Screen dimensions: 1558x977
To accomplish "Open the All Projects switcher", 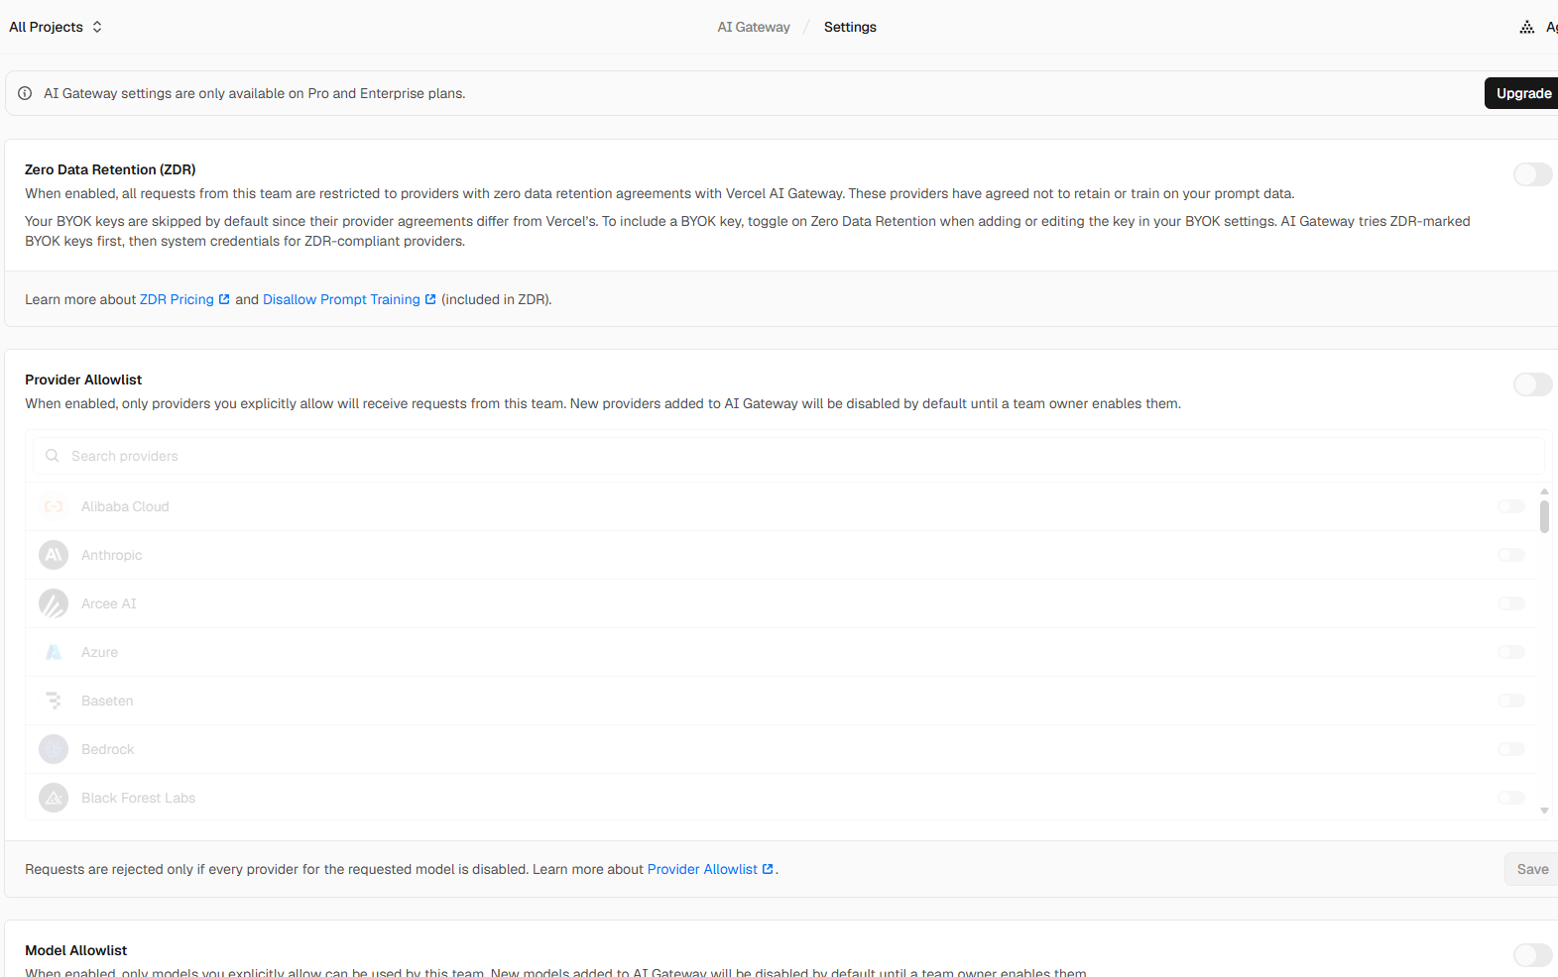I will [x=56, y=27].
